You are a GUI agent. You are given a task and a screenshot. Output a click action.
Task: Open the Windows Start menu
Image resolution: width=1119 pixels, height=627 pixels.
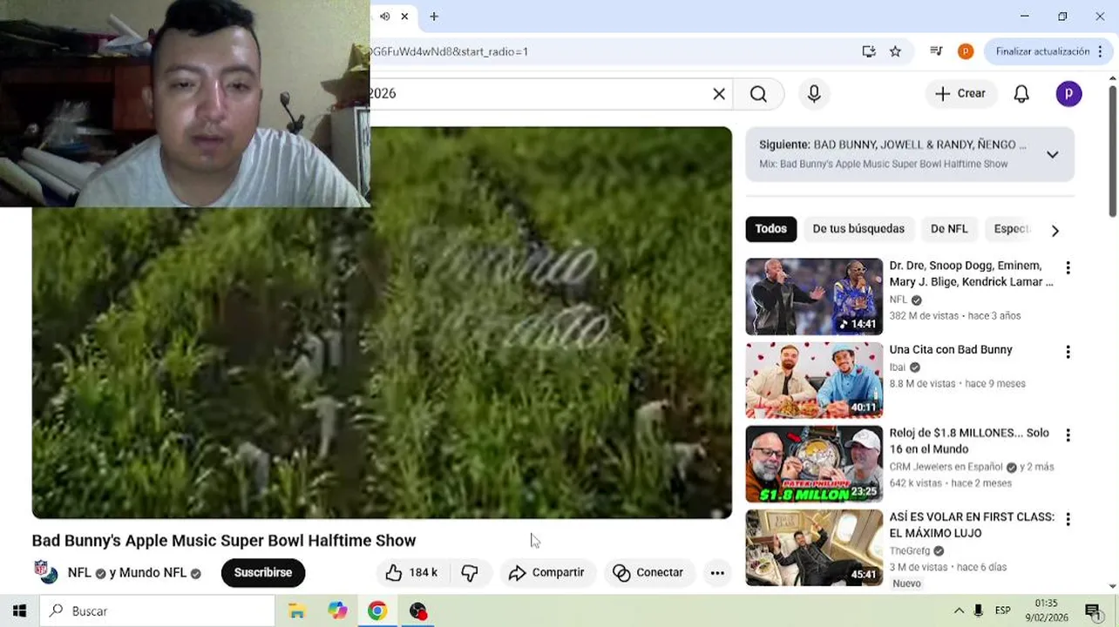point(19,611)
